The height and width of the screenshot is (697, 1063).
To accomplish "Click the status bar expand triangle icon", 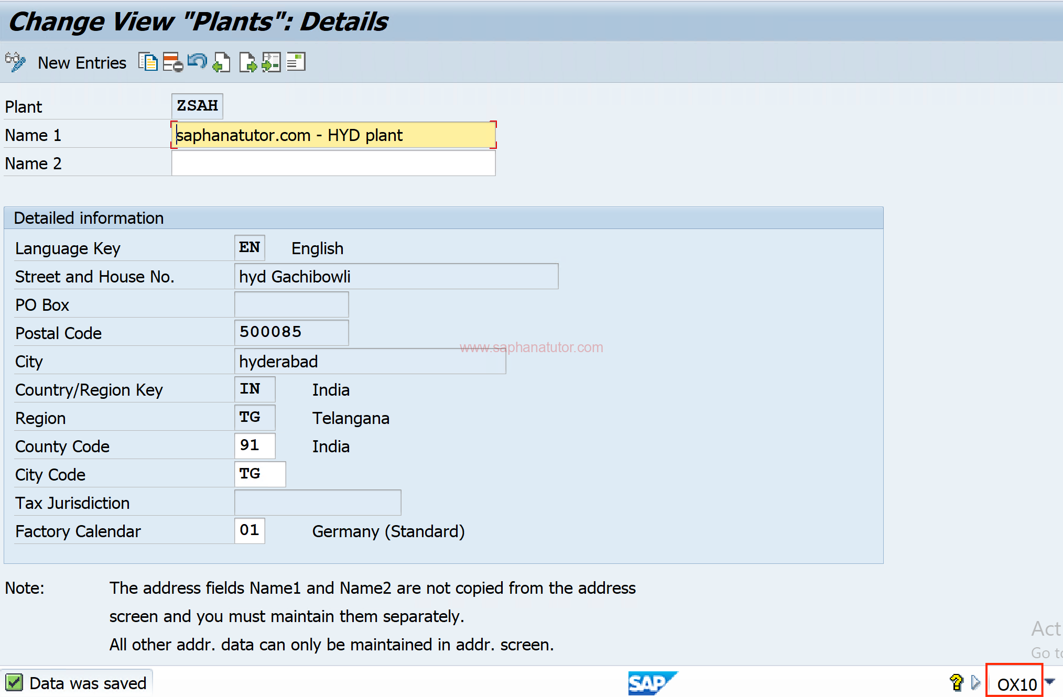I will [975, 682].
